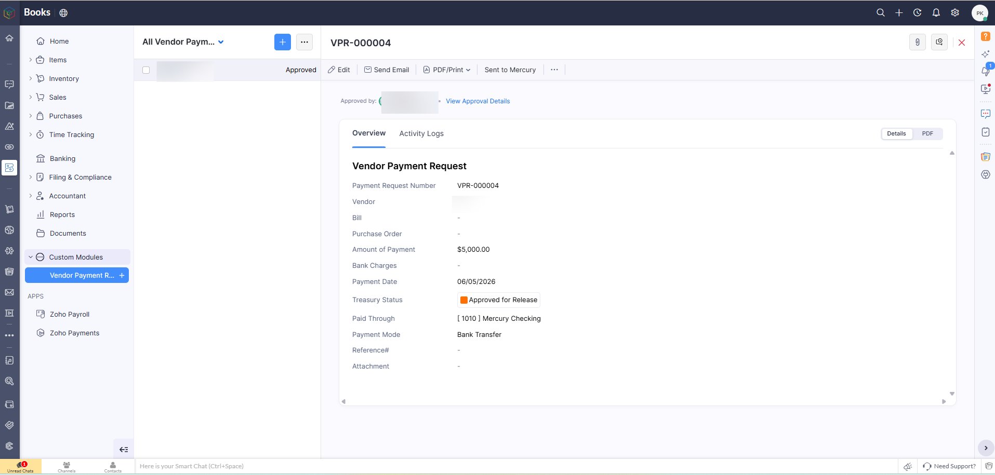The image size is (995, 475).
Task: Click the 06/05/2026 payment date value
Action: 476,282
